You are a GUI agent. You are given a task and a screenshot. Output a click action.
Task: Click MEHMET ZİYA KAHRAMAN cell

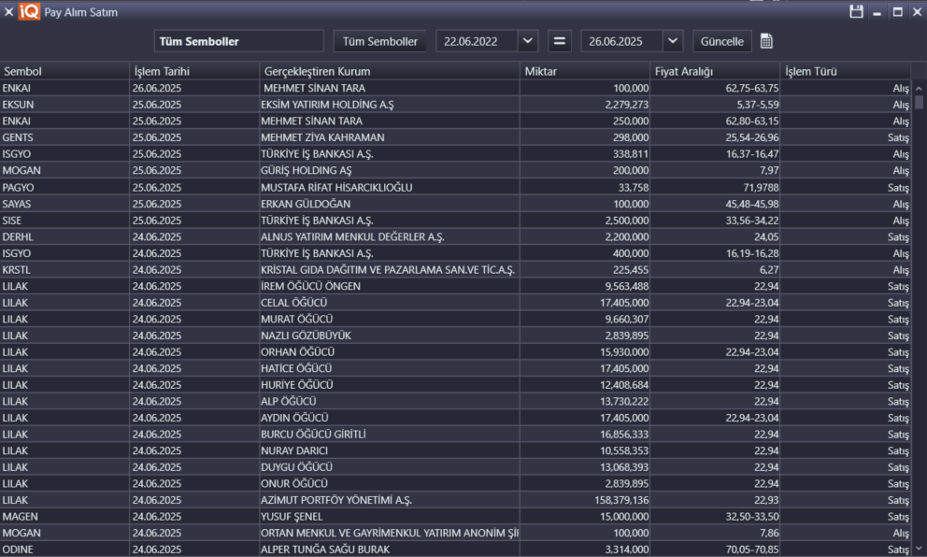(390, 137)
